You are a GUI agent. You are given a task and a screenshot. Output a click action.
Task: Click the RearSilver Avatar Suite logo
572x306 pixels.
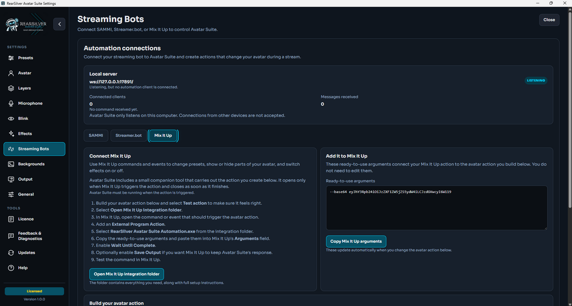coord(26,25)
